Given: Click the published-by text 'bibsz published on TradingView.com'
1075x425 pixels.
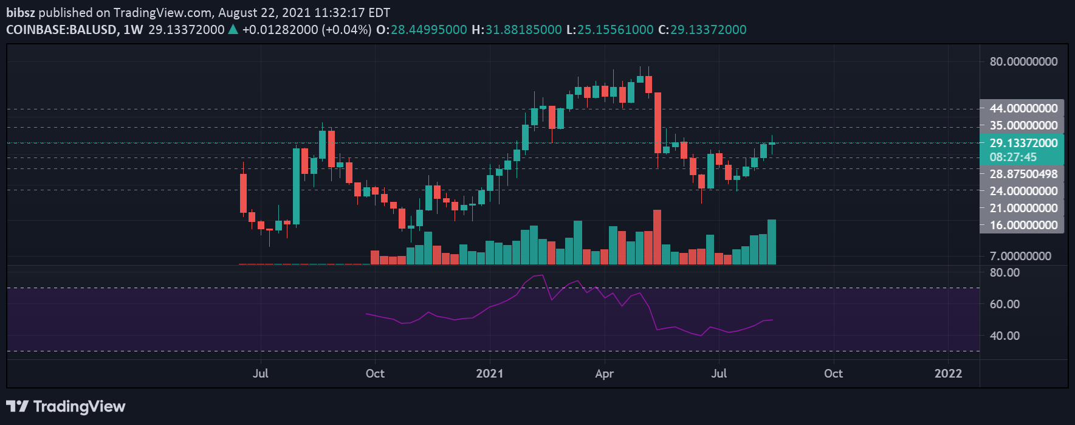Looking at the screenshot, I should (x=110, y=12).
